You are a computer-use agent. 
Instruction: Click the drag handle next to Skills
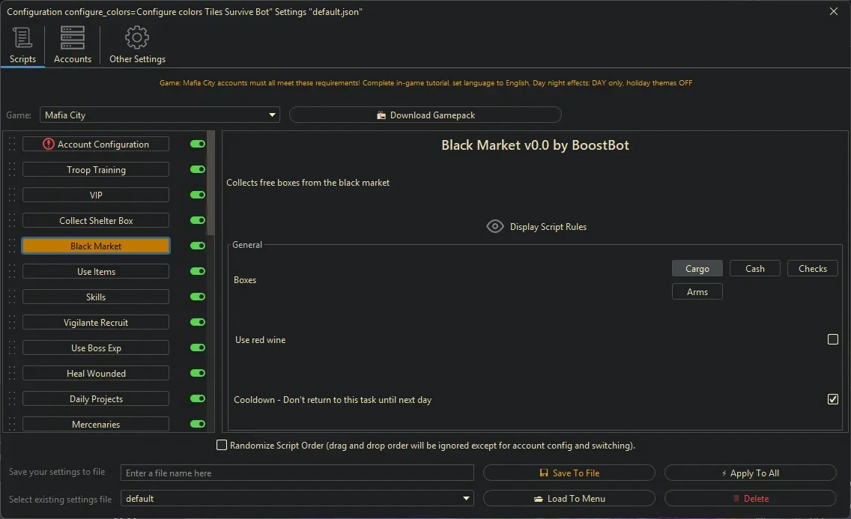pos(12,297)
